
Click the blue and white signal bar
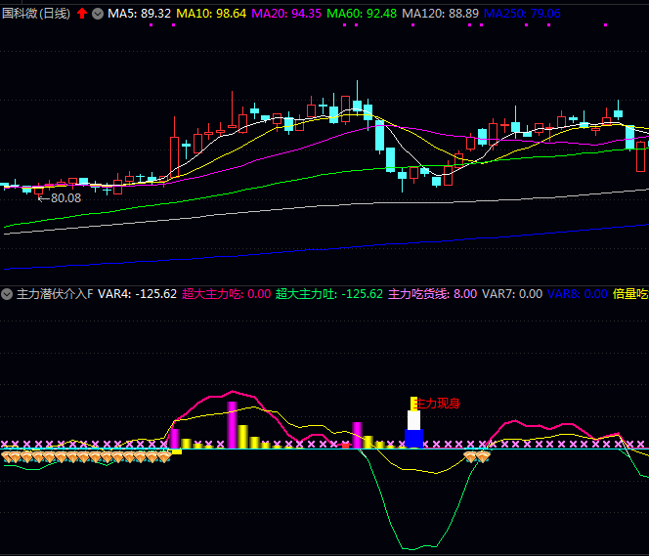(x=413, y=430)
